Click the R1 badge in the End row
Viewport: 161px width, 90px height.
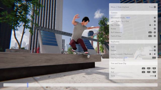tap(143, 72)
